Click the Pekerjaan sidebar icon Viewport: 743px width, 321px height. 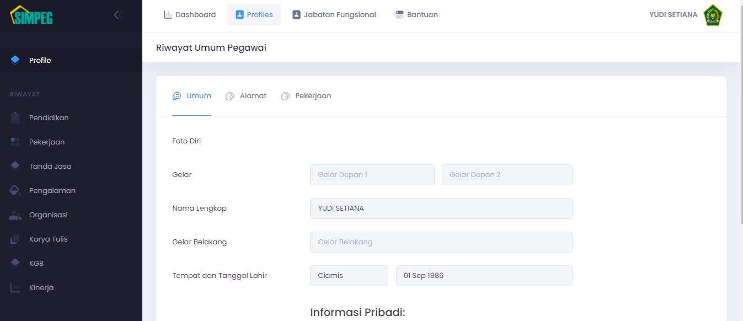click(x=15, y=142)
